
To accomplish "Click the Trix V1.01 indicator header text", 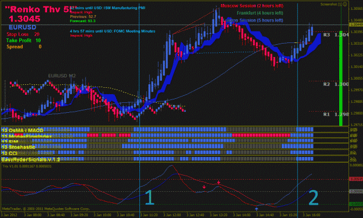I will coord(27,166).
